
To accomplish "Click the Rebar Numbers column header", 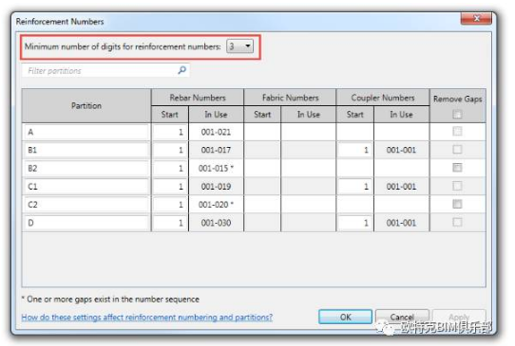I will coord(198,98).
